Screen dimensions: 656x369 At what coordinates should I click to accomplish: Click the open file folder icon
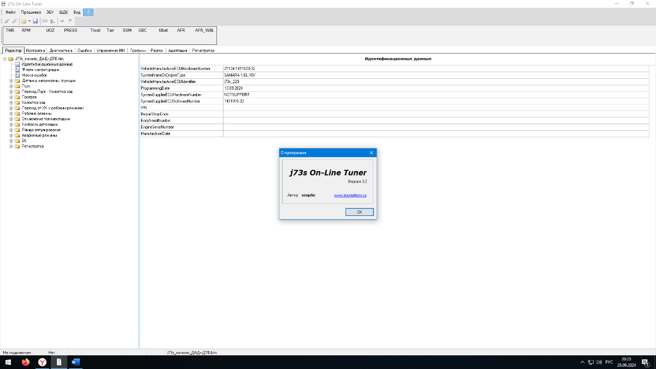[24, 21]
